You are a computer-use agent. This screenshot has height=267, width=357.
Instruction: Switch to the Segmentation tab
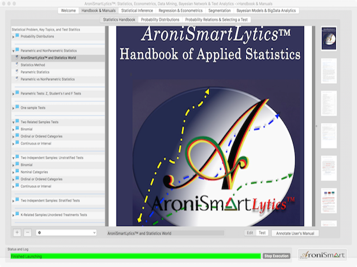tap(219, 11)
